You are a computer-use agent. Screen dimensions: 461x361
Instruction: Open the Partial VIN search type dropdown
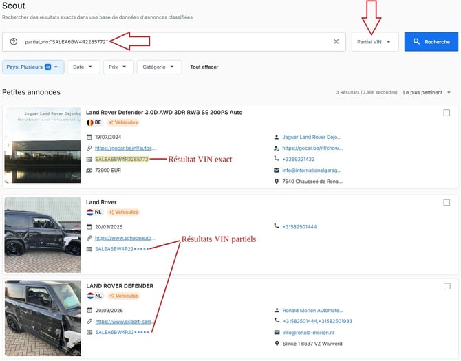coord(375,42)
